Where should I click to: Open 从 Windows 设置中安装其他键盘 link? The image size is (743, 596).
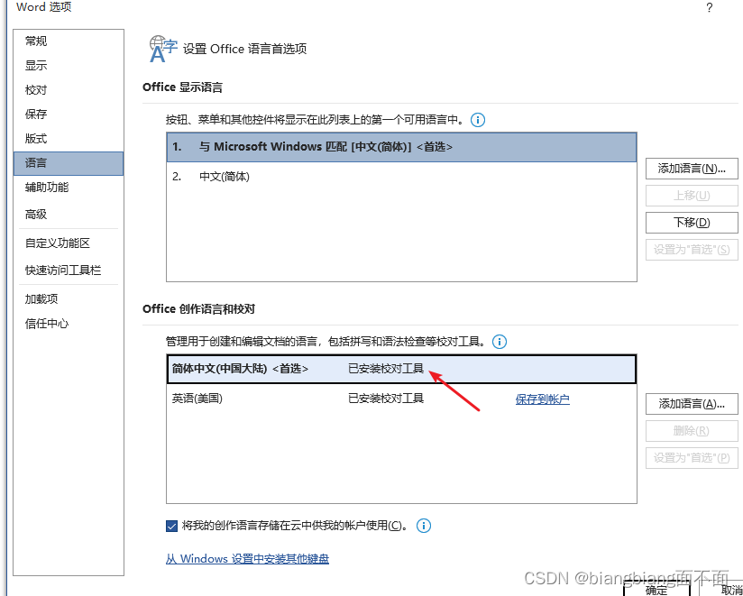coord(247,559)
